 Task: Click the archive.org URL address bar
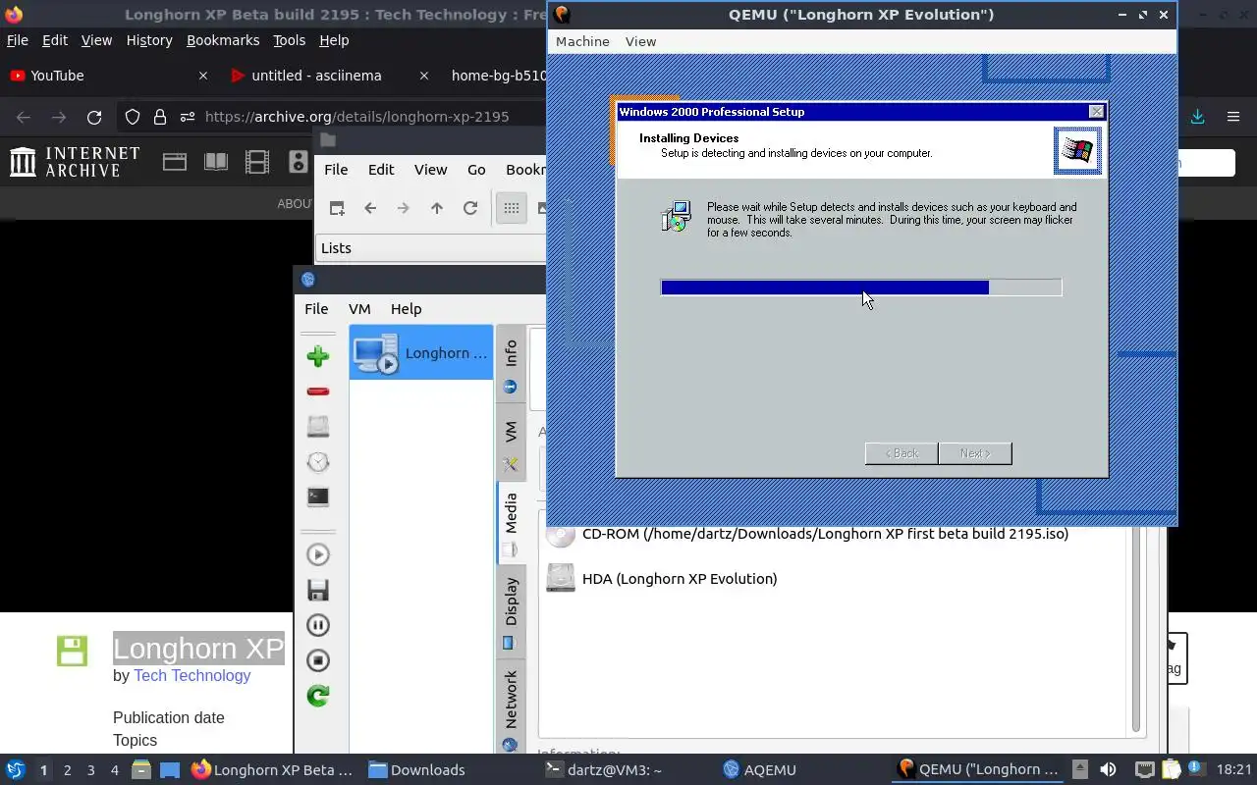[x=356, y=116]
